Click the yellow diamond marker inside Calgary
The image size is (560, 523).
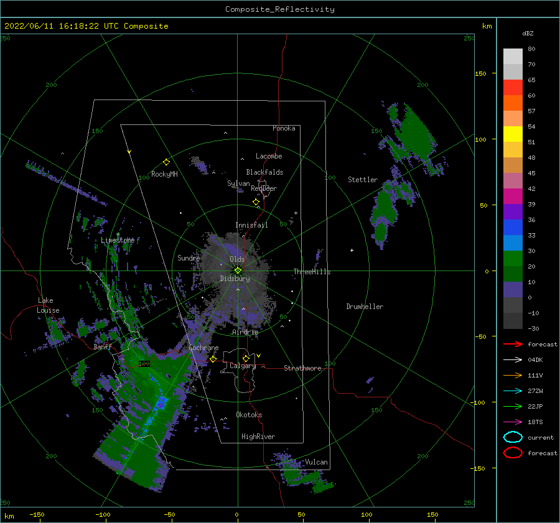[x=246, y=358]
